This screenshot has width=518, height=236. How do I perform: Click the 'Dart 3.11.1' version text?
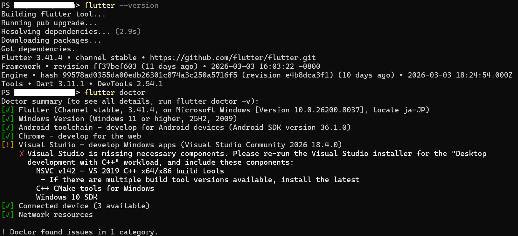click(60, 84)
